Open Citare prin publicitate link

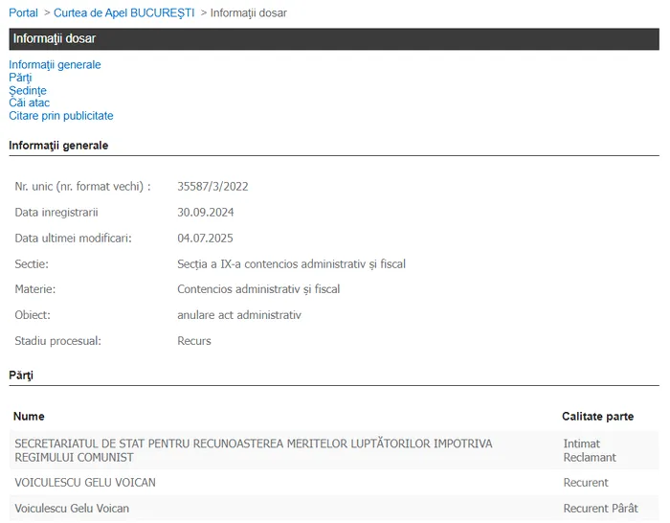60,116
